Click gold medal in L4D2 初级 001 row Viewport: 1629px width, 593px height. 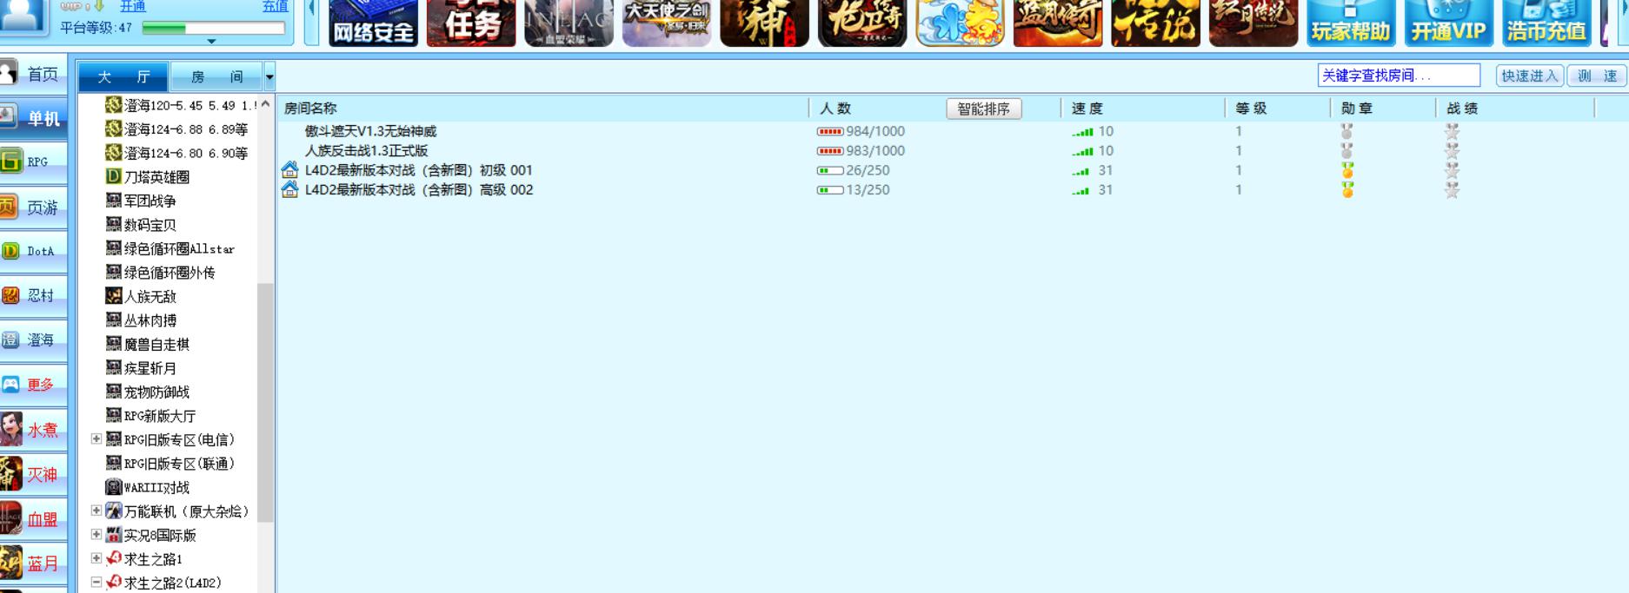click(x=1347, y=170)
